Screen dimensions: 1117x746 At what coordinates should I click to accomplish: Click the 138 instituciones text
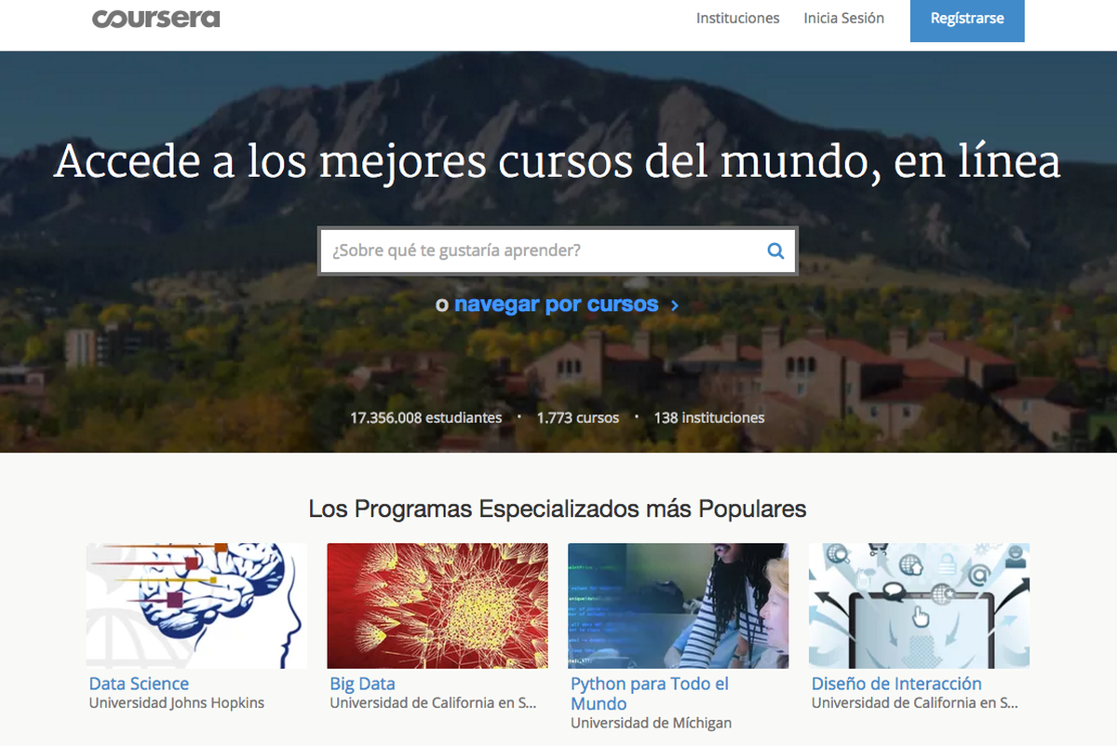tap(709, 417)
